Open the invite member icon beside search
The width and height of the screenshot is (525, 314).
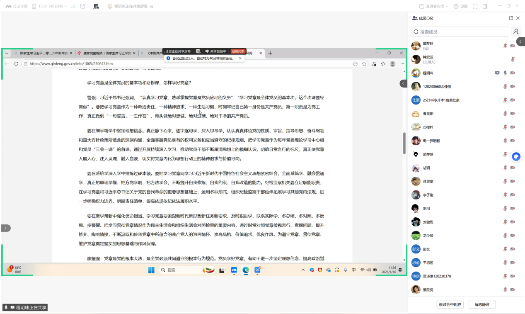[516, 32]
